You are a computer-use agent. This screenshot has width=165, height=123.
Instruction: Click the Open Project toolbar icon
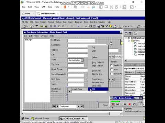(42, 26)
